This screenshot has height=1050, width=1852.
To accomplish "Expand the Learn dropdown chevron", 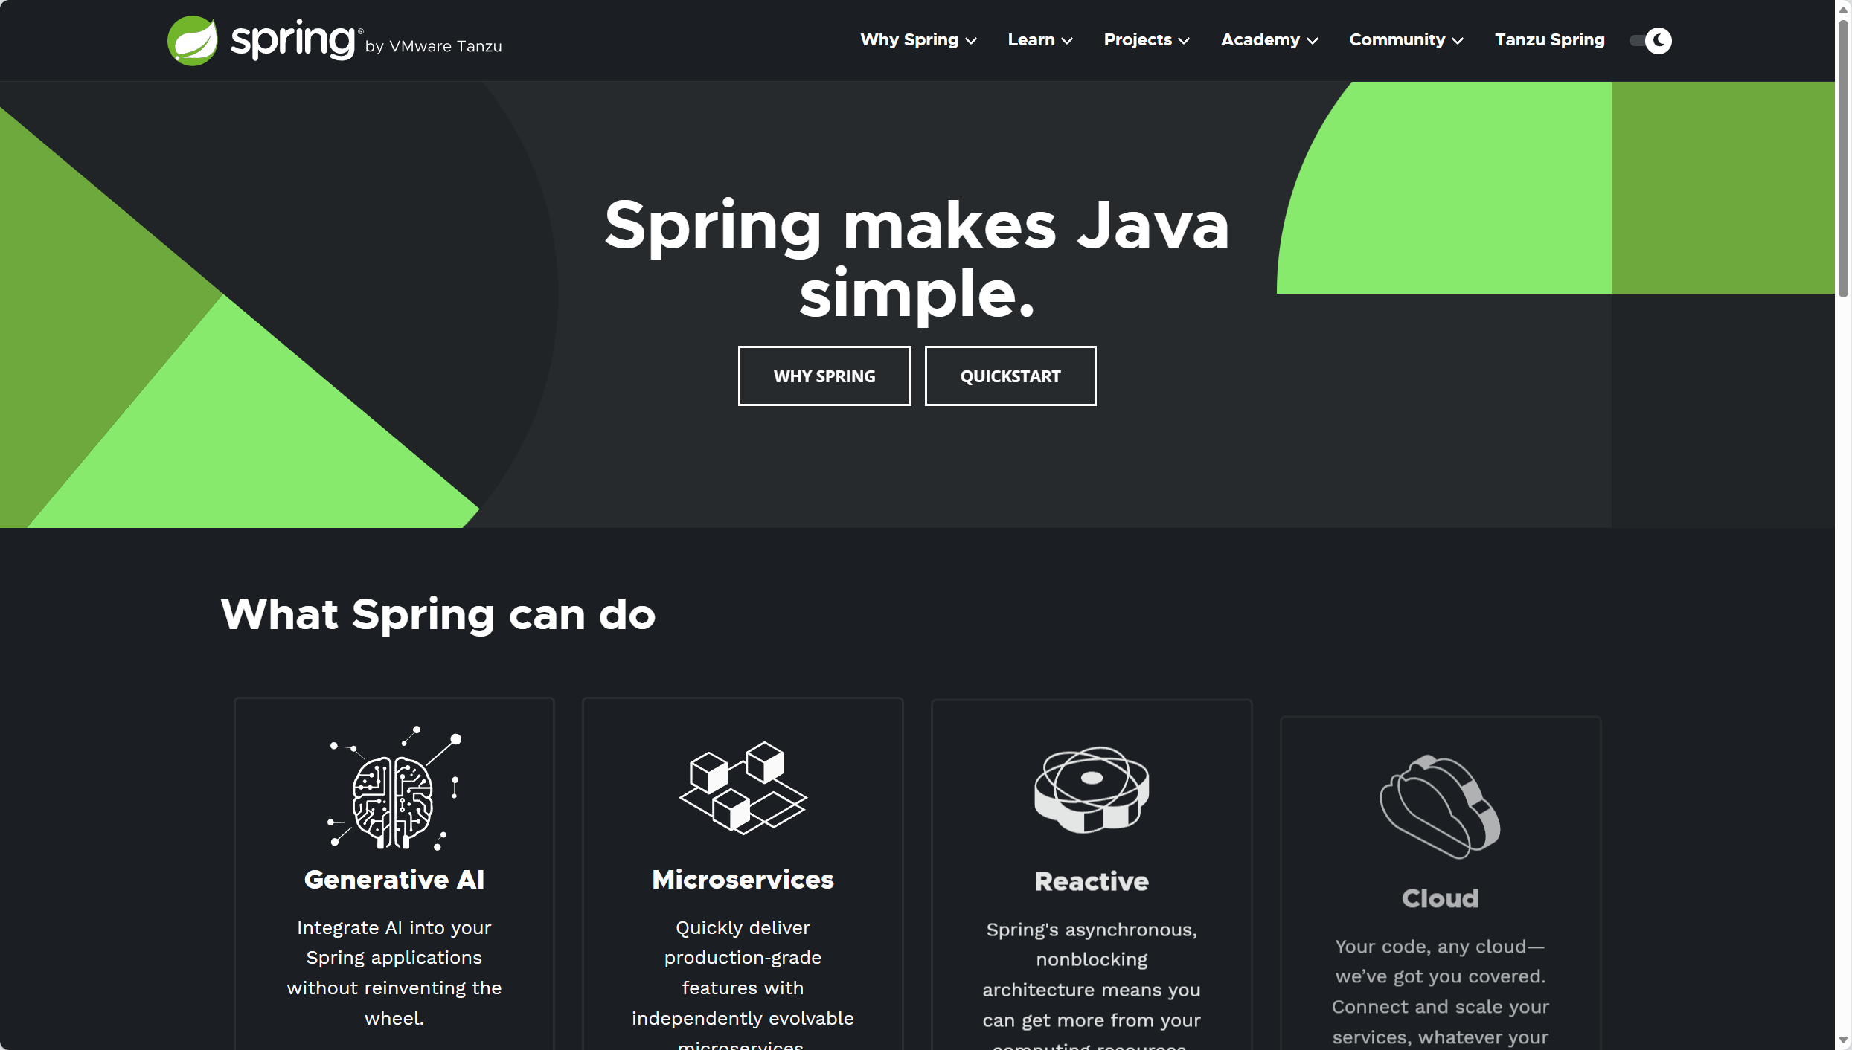I will pyautogui.click(x=1067, y=41).
